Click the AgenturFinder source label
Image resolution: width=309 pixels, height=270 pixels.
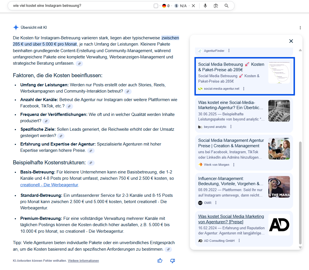tap(214, 51)
